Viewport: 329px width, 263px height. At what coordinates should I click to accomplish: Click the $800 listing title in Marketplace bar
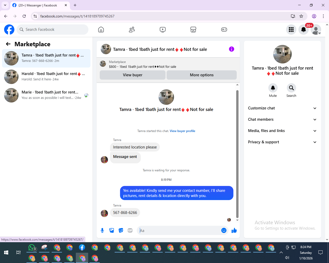[x=143, y=67]
